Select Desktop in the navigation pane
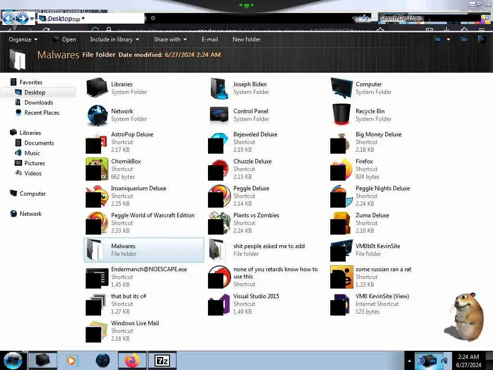Screen dimensions: 493x370 coord(35,92)
